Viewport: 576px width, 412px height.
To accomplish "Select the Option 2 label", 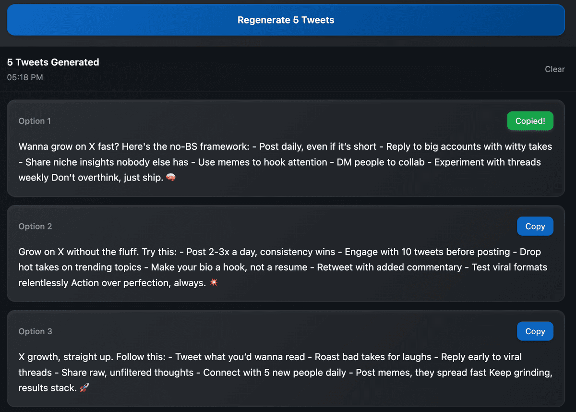I will (x=35, y=226).
